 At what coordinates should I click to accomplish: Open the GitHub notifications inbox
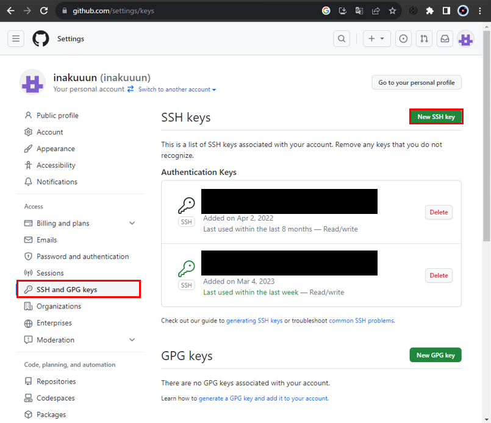(x=445, y=38)
